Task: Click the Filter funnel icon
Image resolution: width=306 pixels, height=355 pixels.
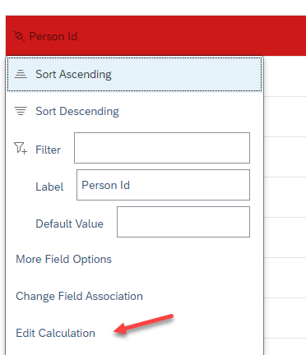Action: pyautogui.click(x=21, y=148)
